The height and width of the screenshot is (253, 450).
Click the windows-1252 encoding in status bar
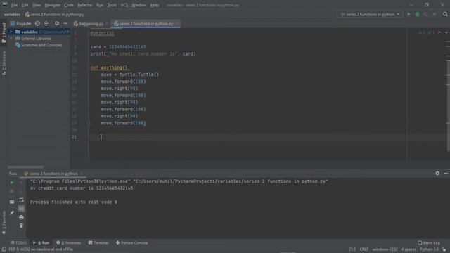coord(385,249)
